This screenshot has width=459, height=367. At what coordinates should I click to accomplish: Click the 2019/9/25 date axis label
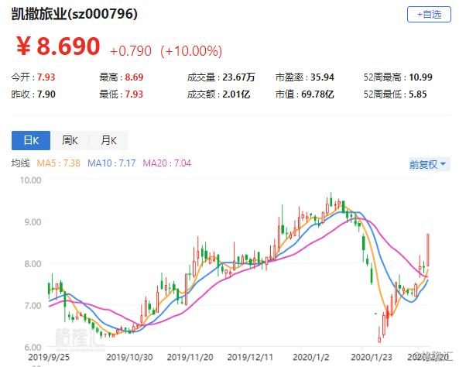tap(49, 357)
